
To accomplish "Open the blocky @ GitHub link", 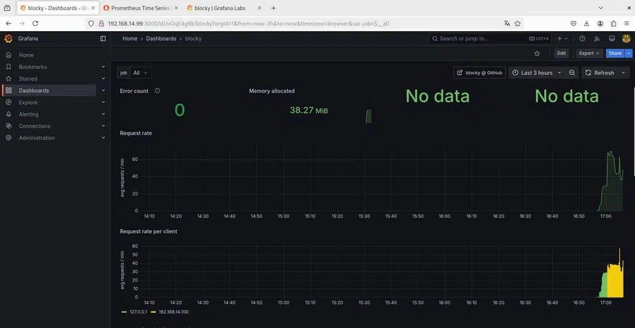I will click(479, 73).
